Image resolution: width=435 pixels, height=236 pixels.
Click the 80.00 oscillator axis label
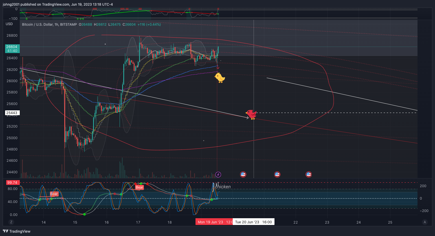click(x=12, y=189)
